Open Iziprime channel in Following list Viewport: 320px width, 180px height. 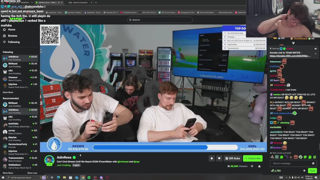[x=20, y=85]
